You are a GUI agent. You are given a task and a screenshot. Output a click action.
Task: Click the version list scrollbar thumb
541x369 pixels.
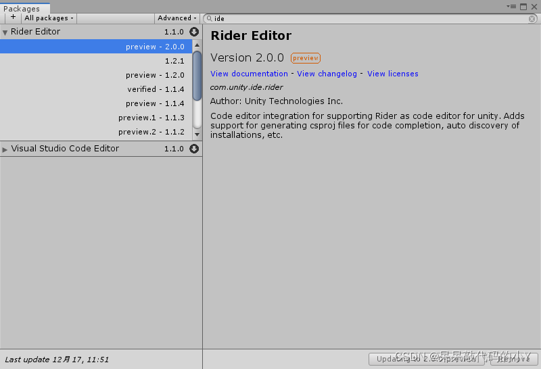pyautogui.click(x=197, y=76)
